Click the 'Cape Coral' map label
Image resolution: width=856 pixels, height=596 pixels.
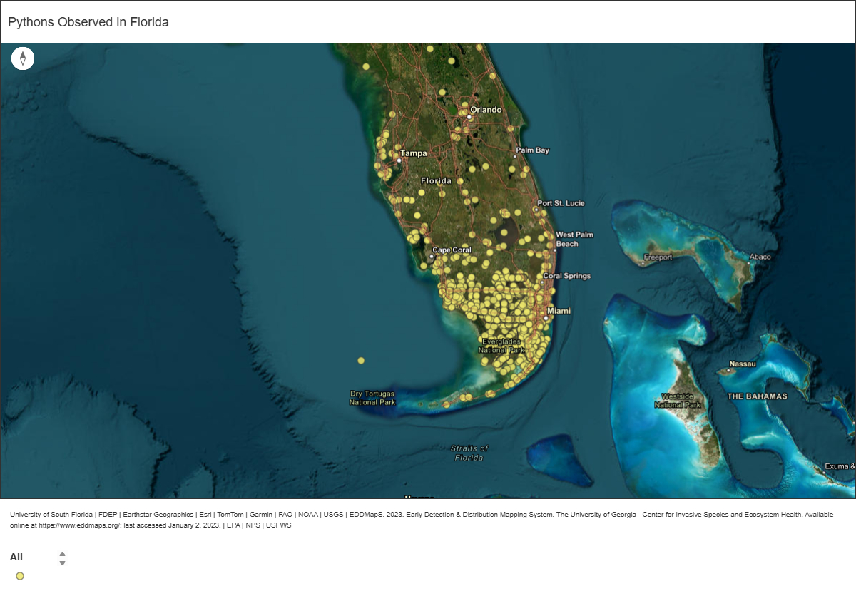pos(452,250)
